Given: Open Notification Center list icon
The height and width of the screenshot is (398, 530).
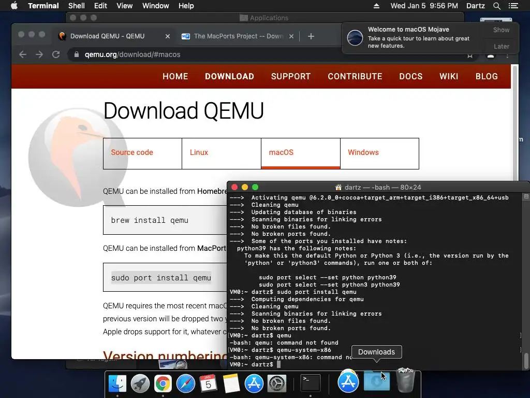Looking at the screenshot, I should pos(513,6).
